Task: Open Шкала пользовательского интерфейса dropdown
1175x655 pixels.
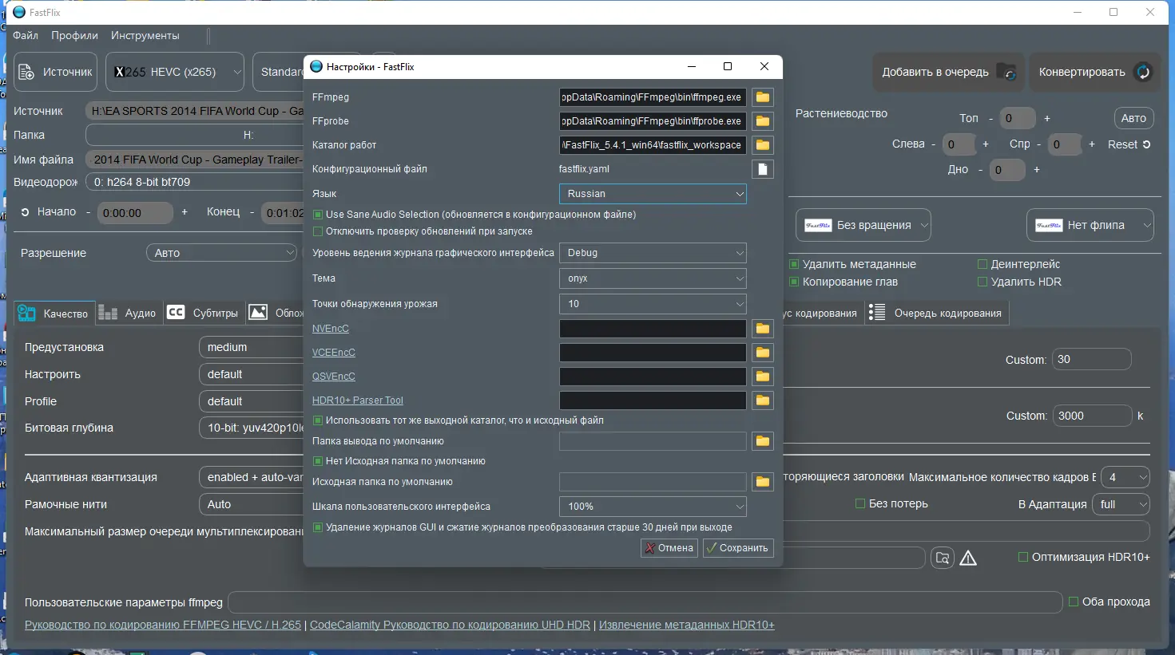Action: point(653,507)
